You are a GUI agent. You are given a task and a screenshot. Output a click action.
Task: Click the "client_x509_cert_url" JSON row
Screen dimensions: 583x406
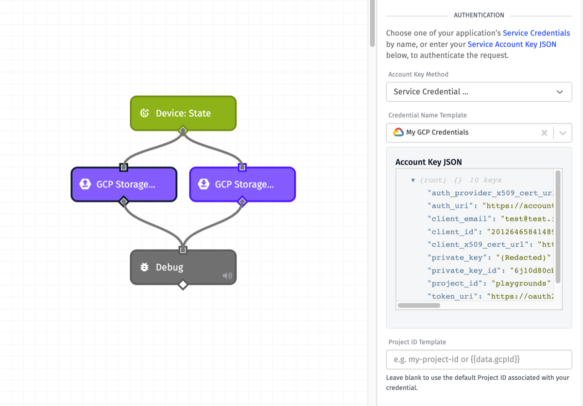click(x=490, y=244)
